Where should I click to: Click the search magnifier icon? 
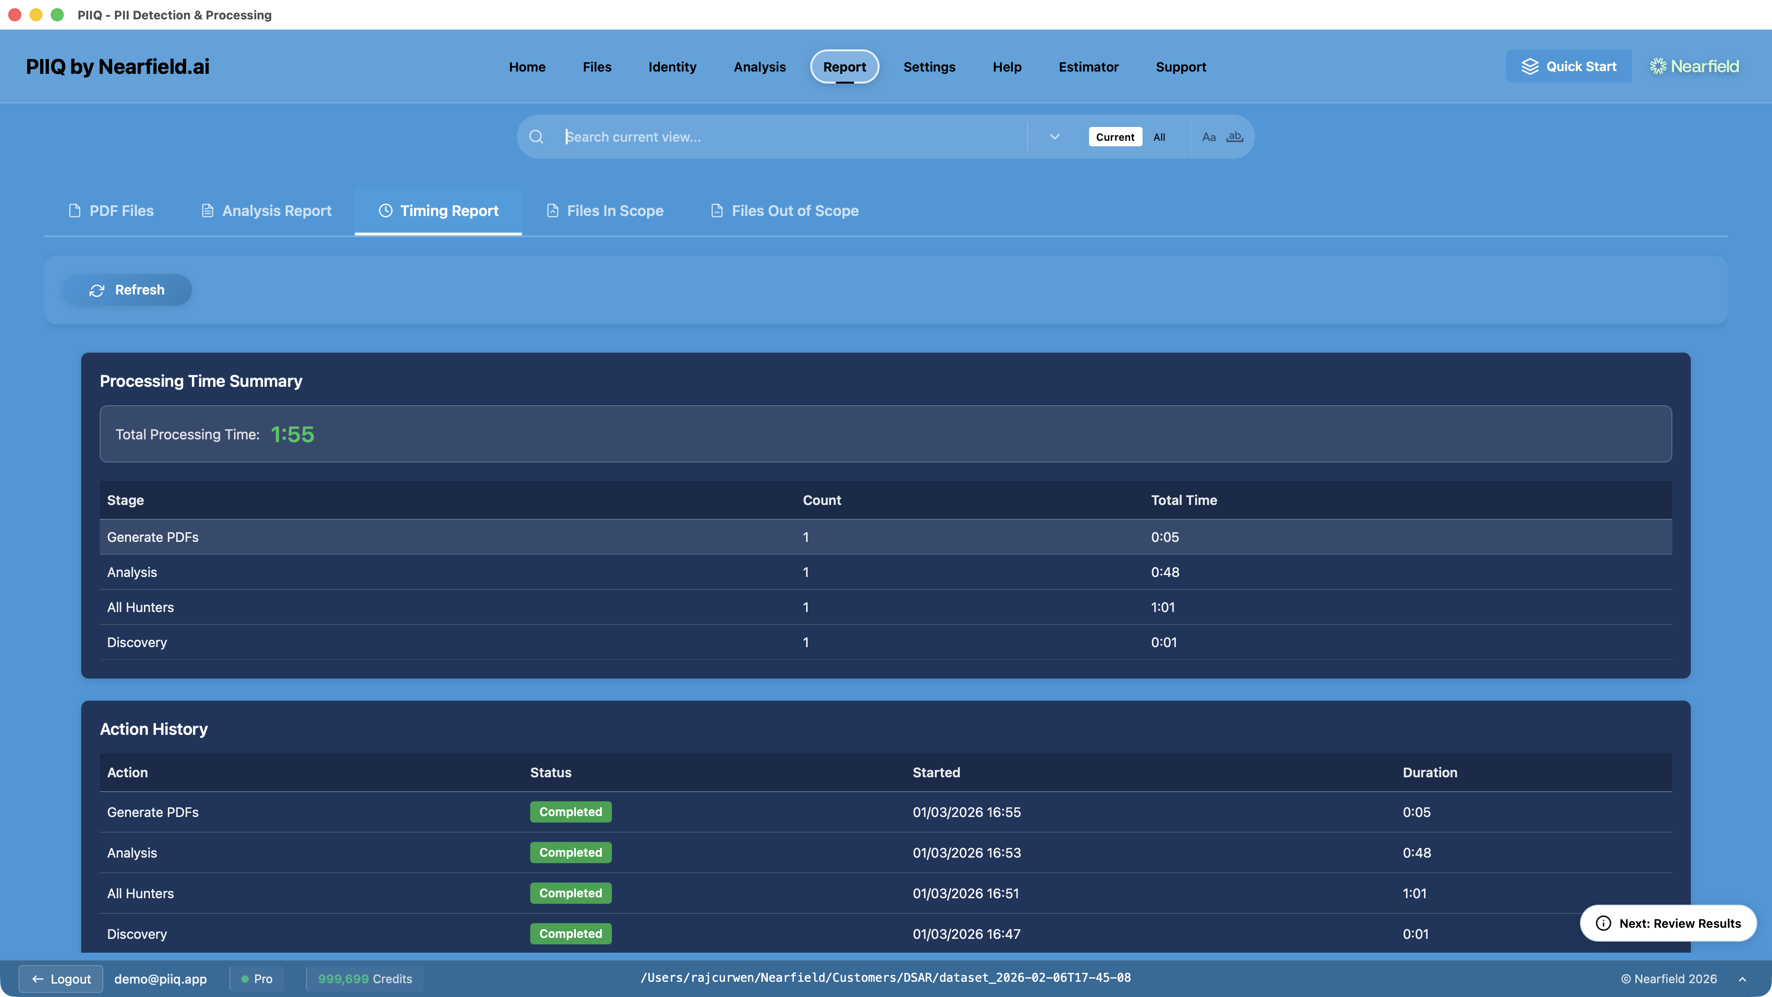pyautogui.click(x=536, y=136)
